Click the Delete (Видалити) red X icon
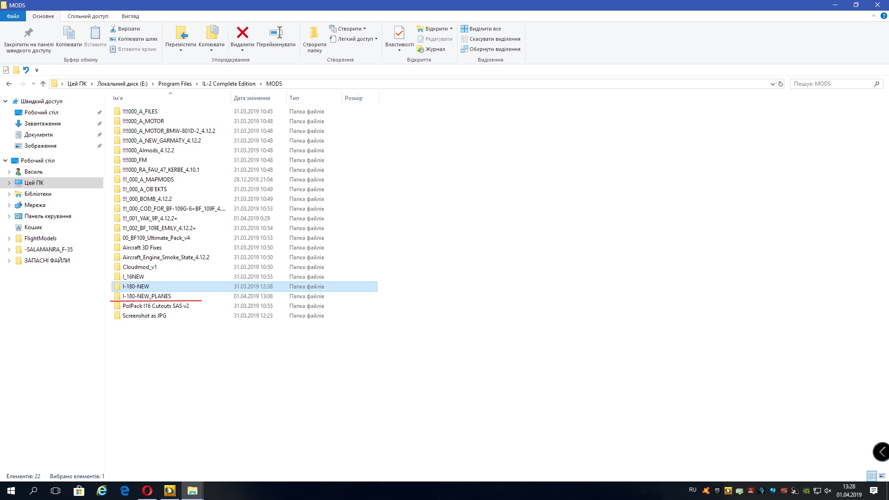889x500 pixels. coord(242,33)
